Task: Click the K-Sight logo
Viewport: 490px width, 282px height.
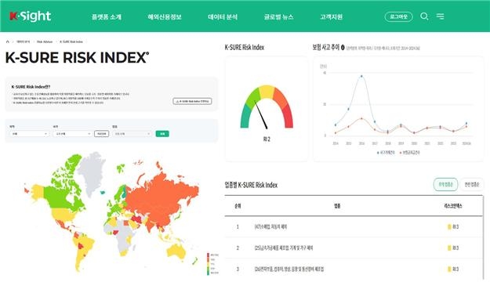Action: tap(30, 16)
